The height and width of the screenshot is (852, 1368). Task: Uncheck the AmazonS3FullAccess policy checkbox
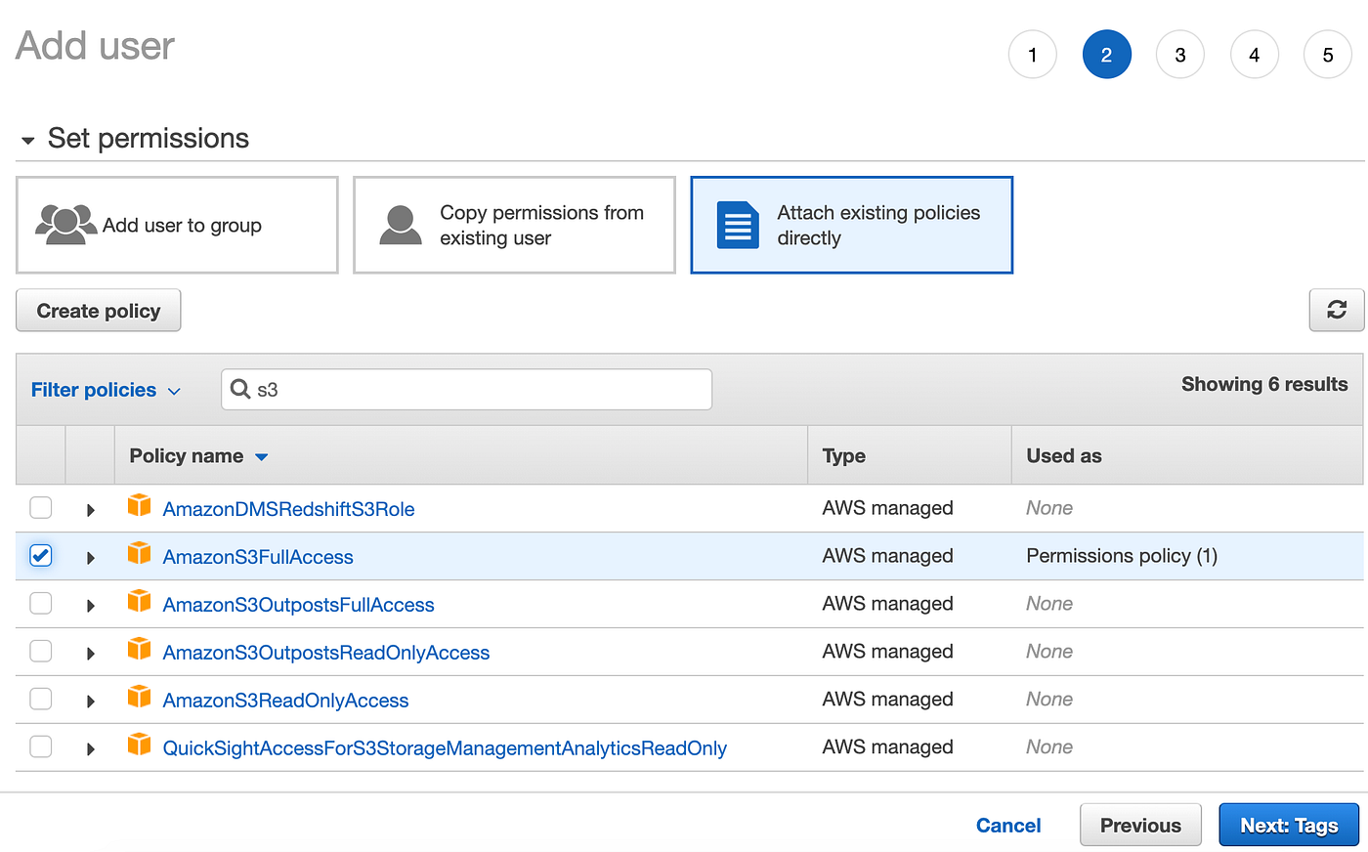click(40, 556)
